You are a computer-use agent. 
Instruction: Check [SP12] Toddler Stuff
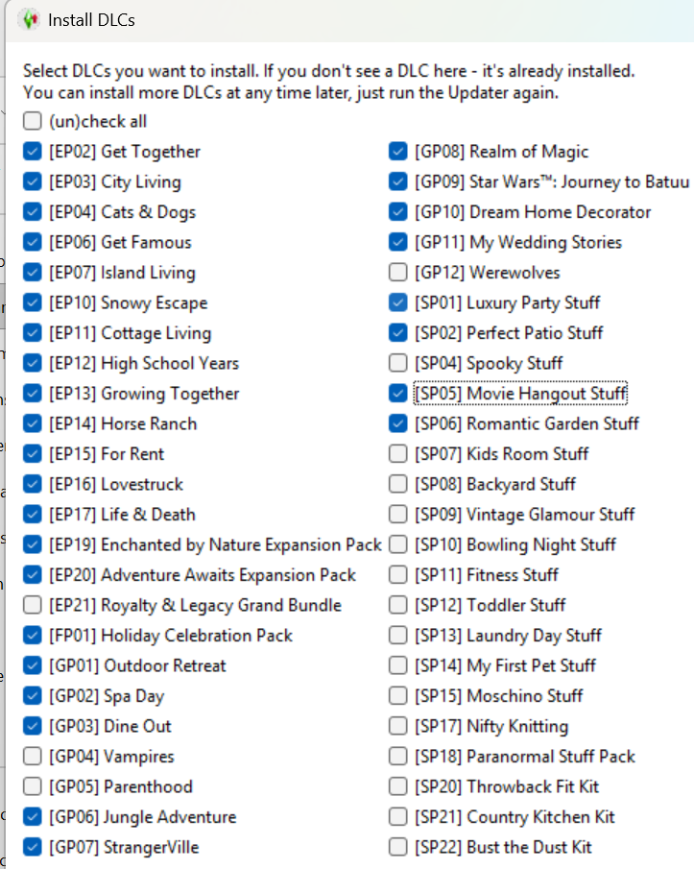click(x=397, y=605)
